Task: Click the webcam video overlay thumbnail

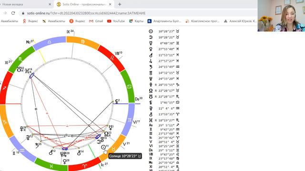Action: 281,16
